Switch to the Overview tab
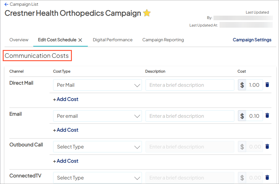The width and height of the screenshot is (279, 184). click(19, 40)
